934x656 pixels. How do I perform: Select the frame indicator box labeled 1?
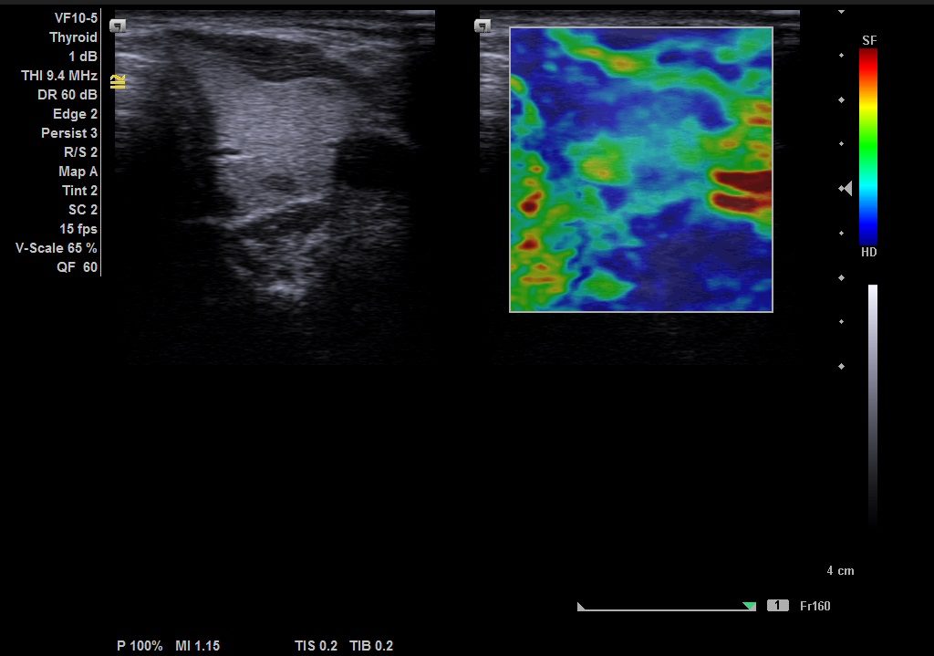coord(777,606)
